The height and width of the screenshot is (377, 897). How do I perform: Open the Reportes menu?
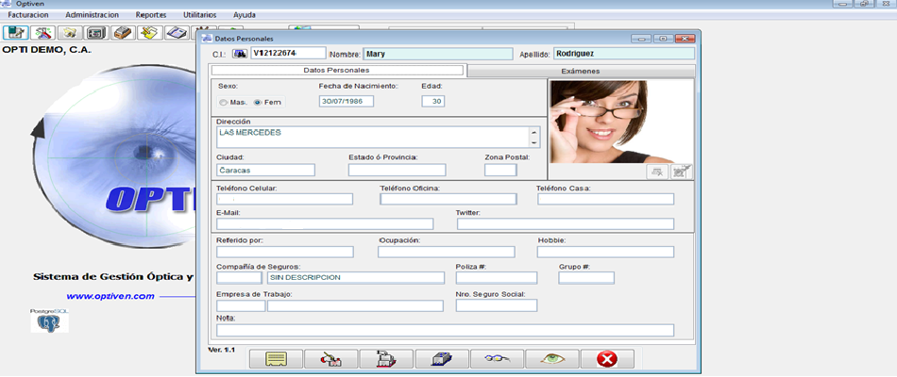click(x=150, y=15)
